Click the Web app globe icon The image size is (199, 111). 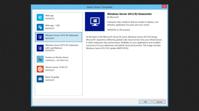(40, 17)
